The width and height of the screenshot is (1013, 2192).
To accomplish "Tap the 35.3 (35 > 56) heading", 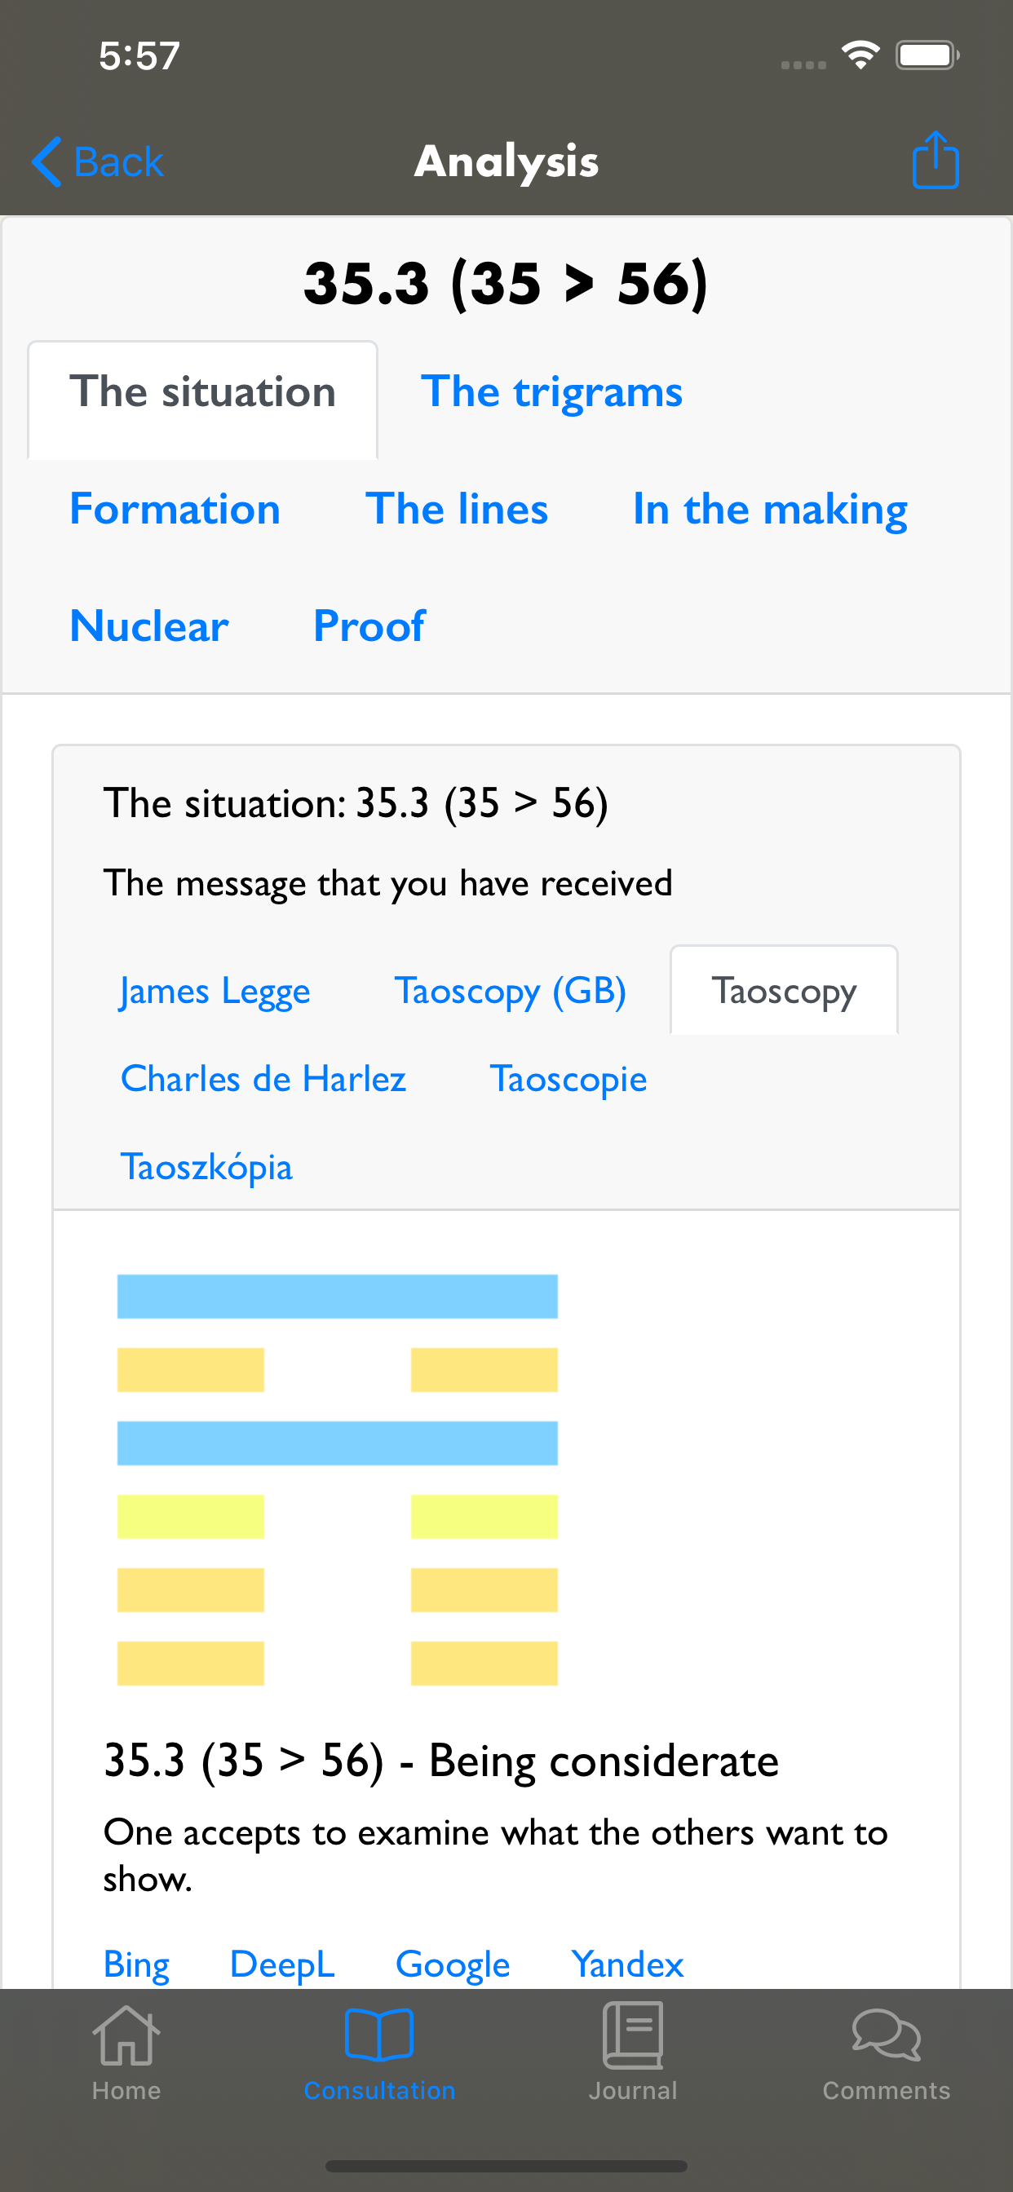I will coord(506,283).
